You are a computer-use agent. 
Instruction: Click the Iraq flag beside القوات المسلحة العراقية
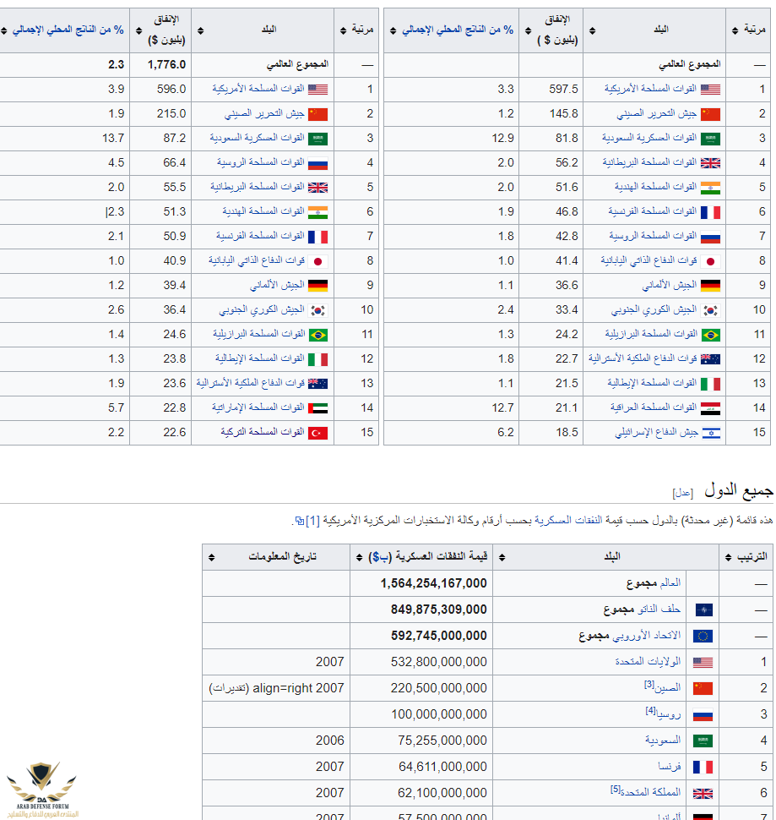(x=710, y=407)
